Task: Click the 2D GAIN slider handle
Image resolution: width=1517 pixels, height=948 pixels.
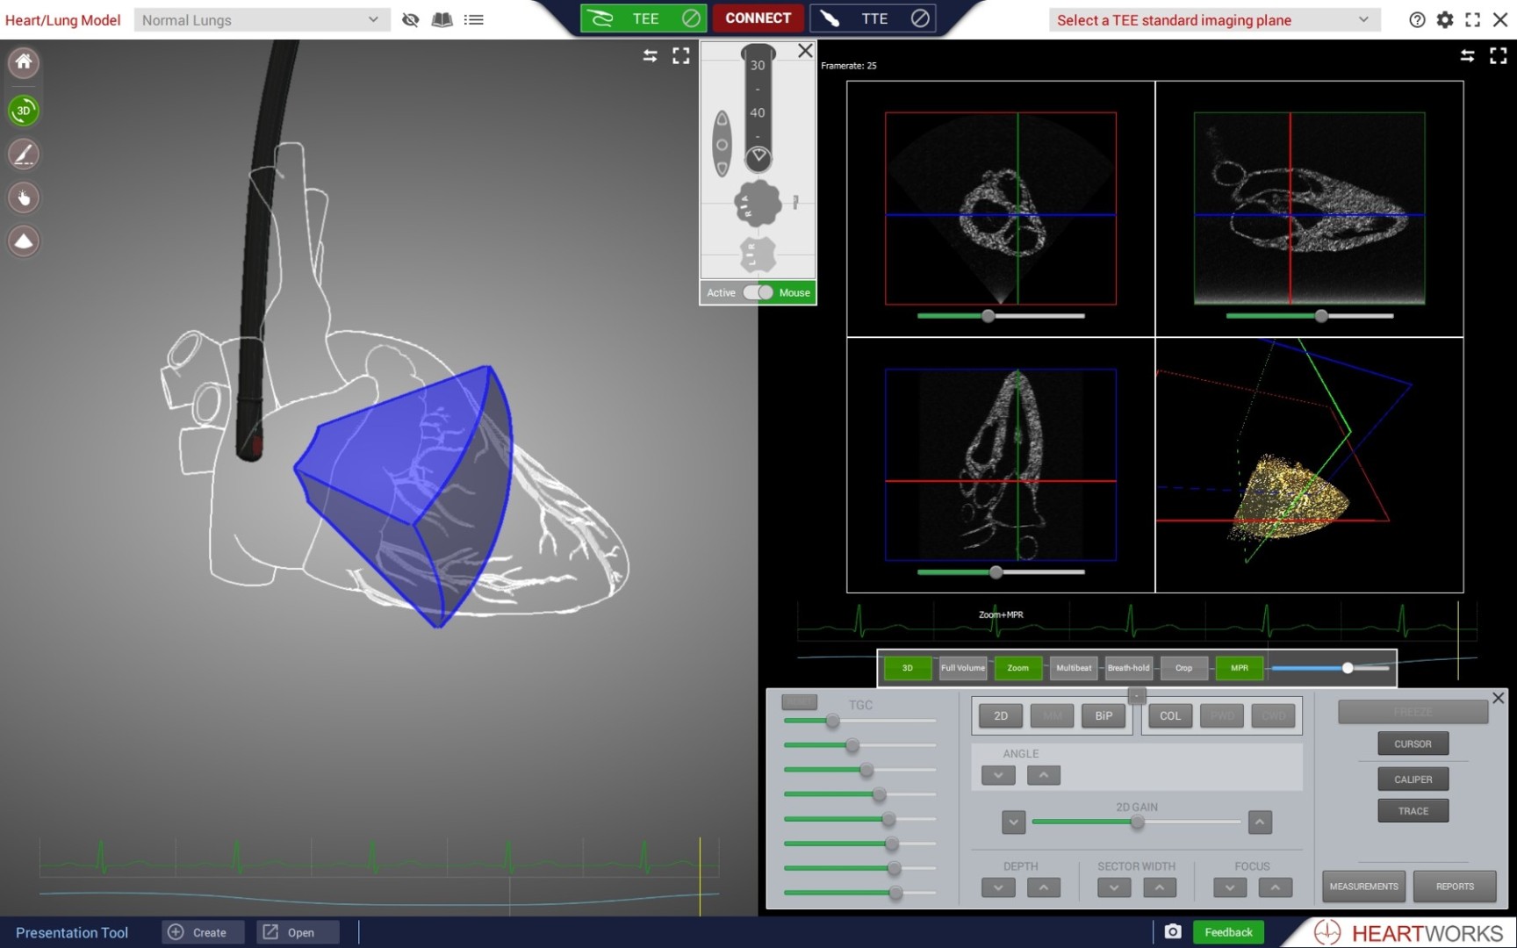Action: click(1137, 822)
